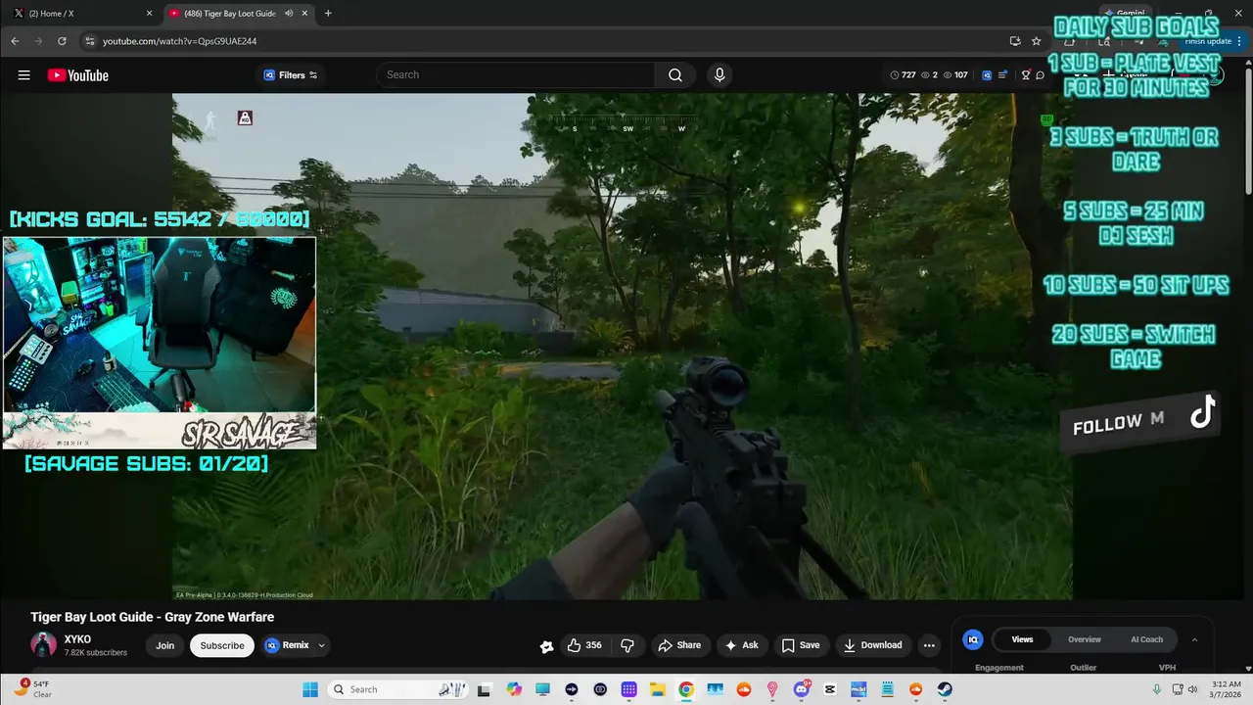Click the Remix button
1253x705 pixels.
pyautogui.click(x=287, y=645)
